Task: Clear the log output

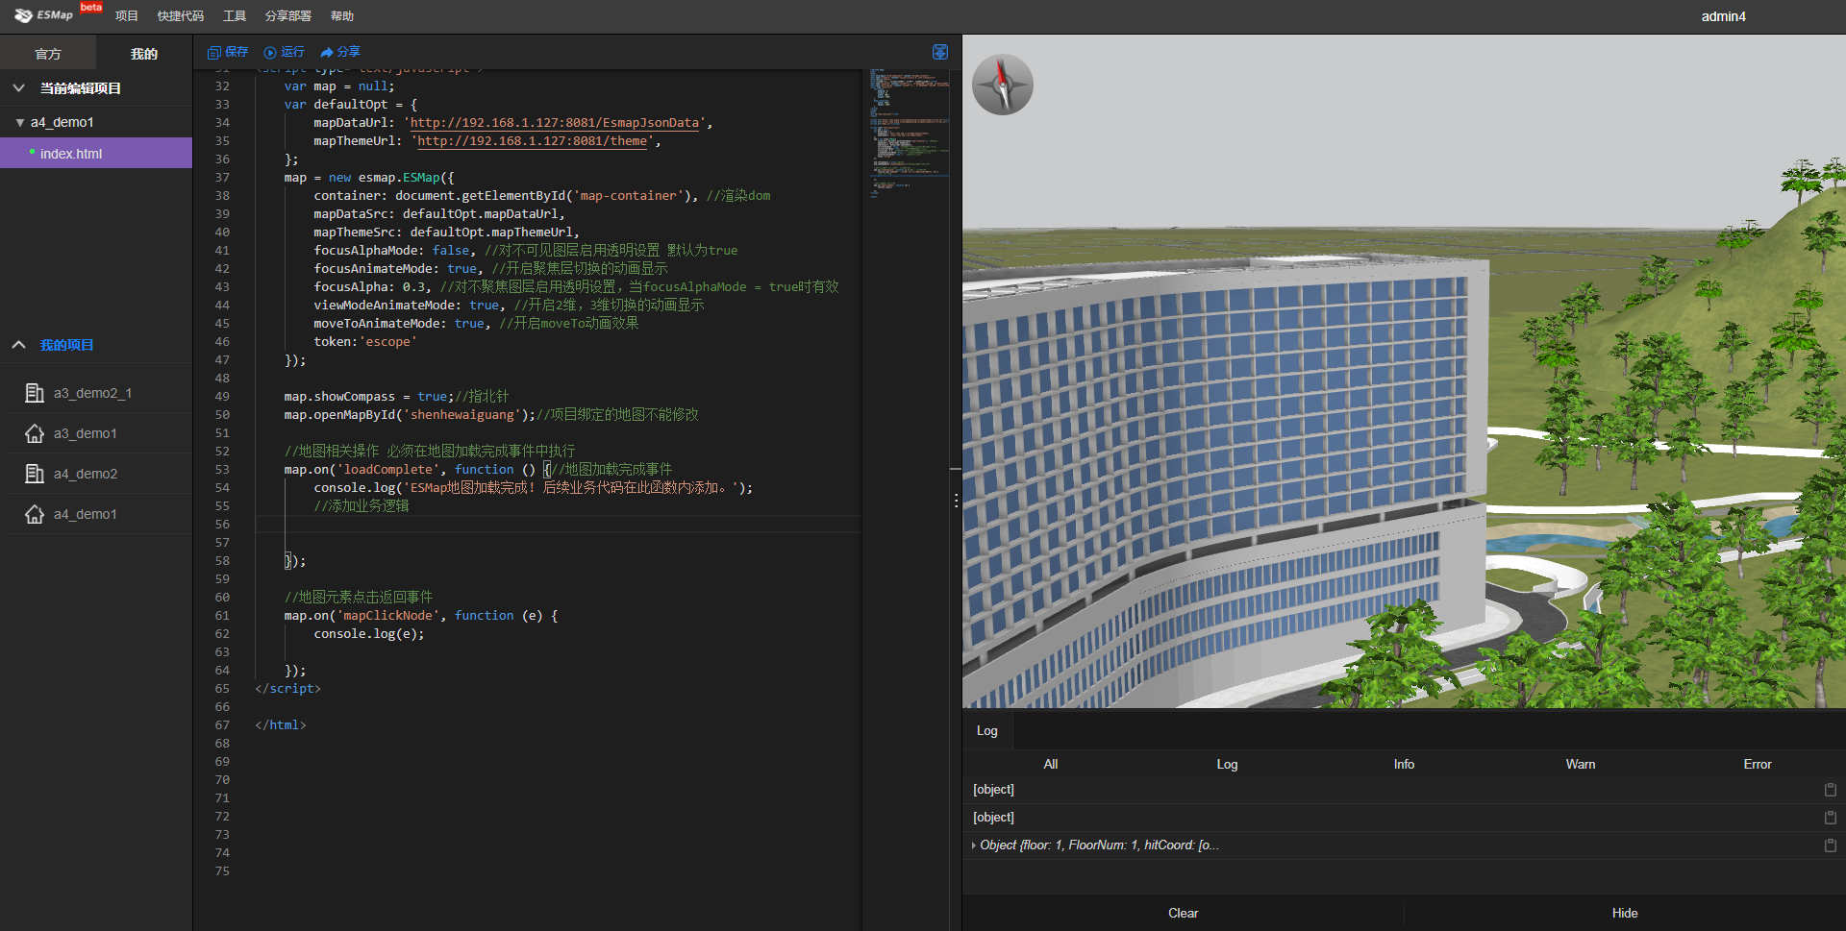Action: click(x=1183, y=913)
